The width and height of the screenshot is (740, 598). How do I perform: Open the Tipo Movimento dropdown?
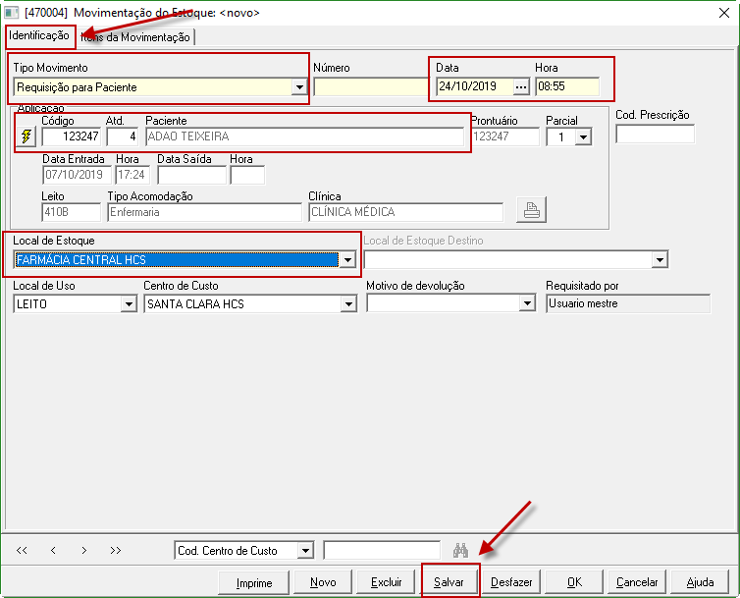coord(299,87)
